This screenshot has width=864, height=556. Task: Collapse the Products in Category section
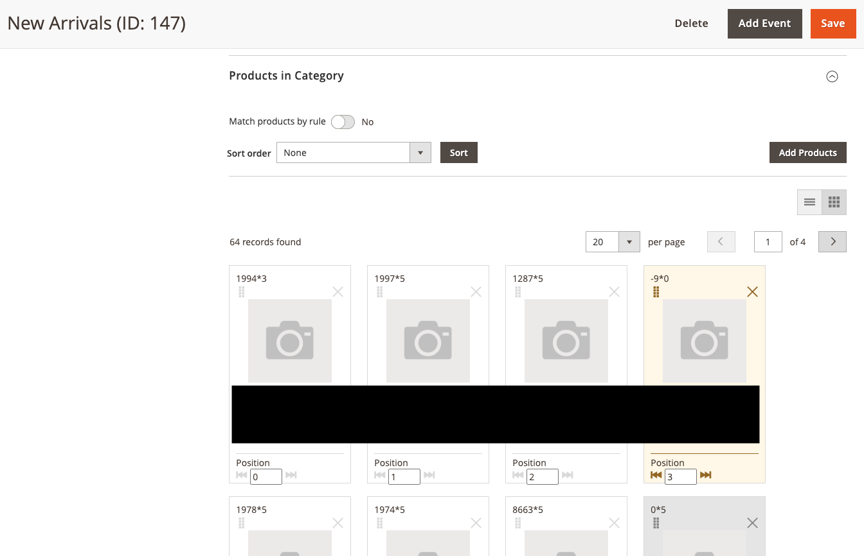pyautogui.click(x=832, y=76)
